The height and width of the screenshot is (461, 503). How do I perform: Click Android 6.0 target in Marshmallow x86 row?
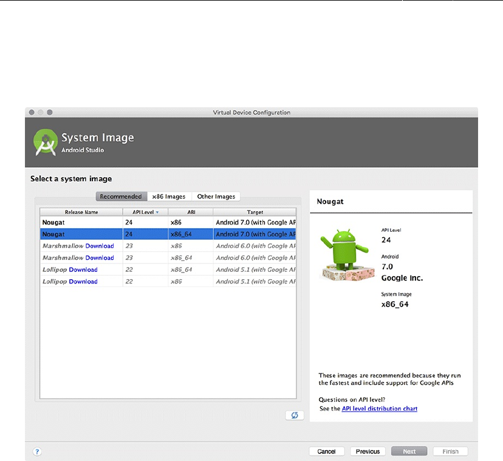point(255,246)
